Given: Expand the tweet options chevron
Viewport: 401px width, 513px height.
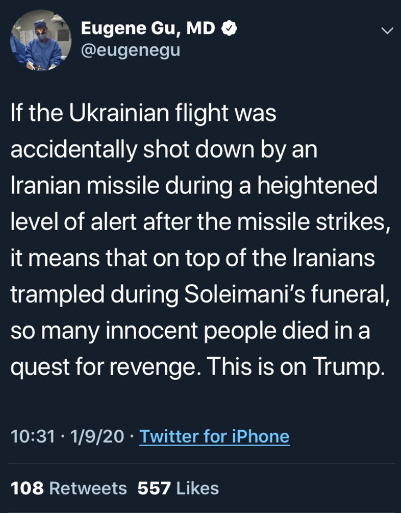Looking at the screenshot, I should pyautogui.click(x=387, y=31).
